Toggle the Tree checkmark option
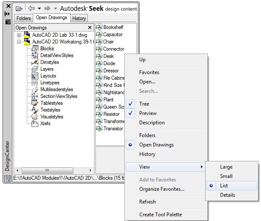 (131, 104)
